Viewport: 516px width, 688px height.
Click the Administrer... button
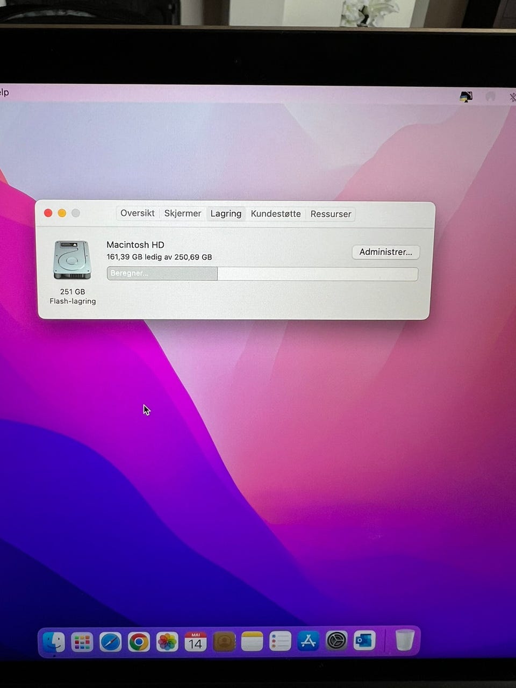[385, 252]
